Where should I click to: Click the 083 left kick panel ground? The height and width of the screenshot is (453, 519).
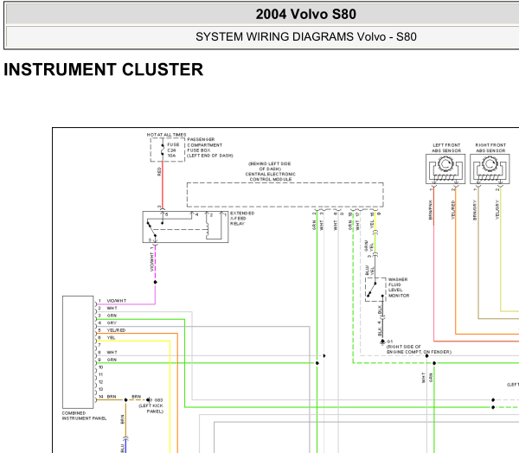pyautogui.click(x=149, y=399)
